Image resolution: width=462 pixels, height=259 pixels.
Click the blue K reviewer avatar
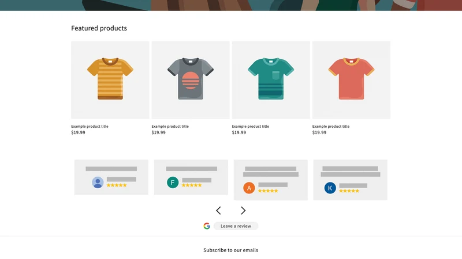click(330, 188)
